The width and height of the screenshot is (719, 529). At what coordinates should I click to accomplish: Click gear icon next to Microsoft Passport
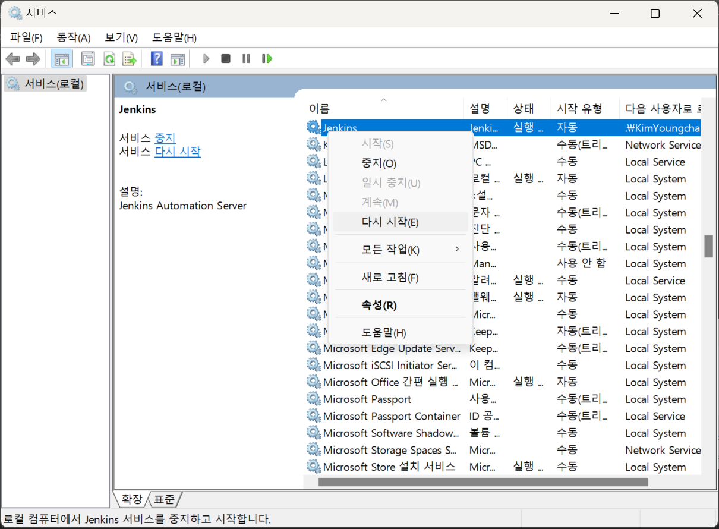coord(313,399)
